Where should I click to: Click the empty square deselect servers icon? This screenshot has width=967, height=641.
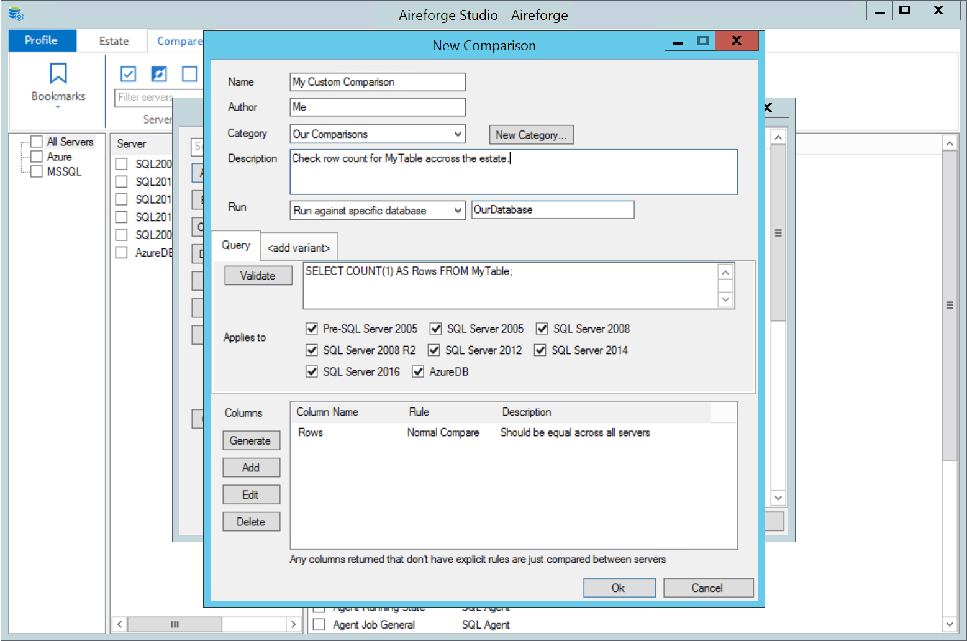(x=189, y=74)
